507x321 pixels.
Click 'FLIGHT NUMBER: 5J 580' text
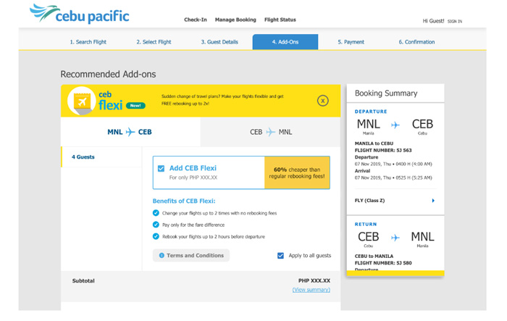click(x=383, y=263)
